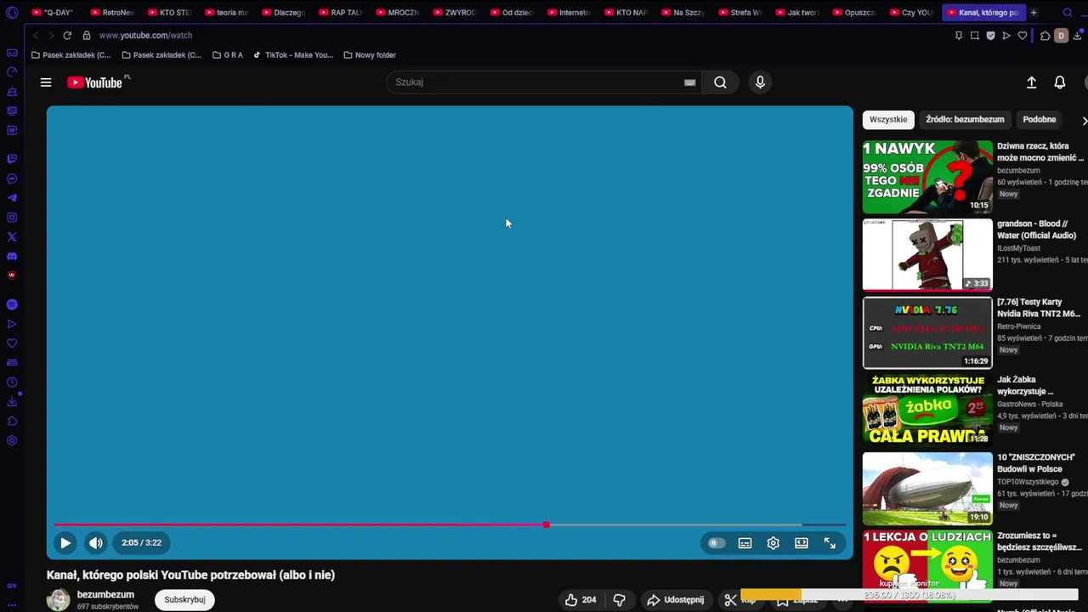Screen dimensions: 1088x612
Task: Go forward in browser history
Action: coord(51,36)
